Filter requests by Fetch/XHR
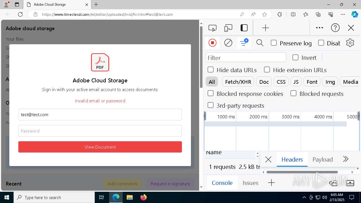Image resolution: width=361 pixels, height=203 pixels. tap(238, 82)
